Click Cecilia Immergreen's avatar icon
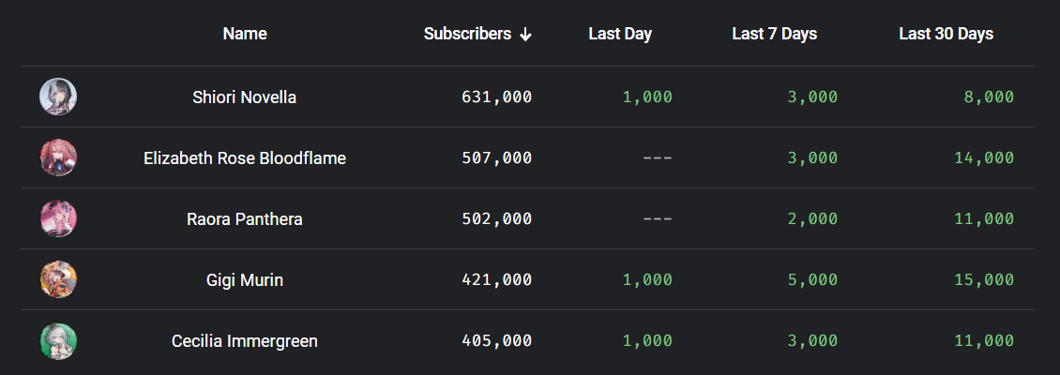The height and width of the screenshot is (375, 1060). click(x=58, y=340)
